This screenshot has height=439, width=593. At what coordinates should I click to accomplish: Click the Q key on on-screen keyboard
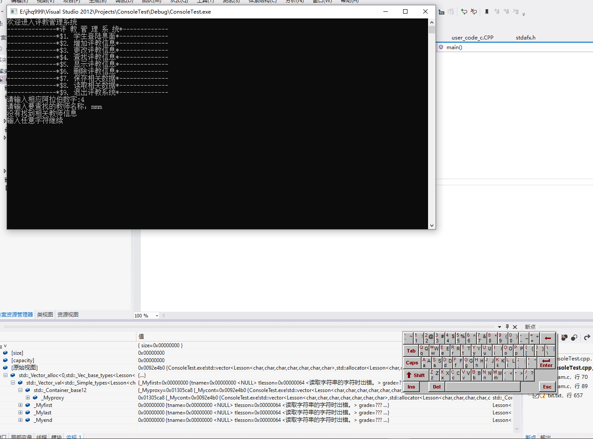point(424,350)
